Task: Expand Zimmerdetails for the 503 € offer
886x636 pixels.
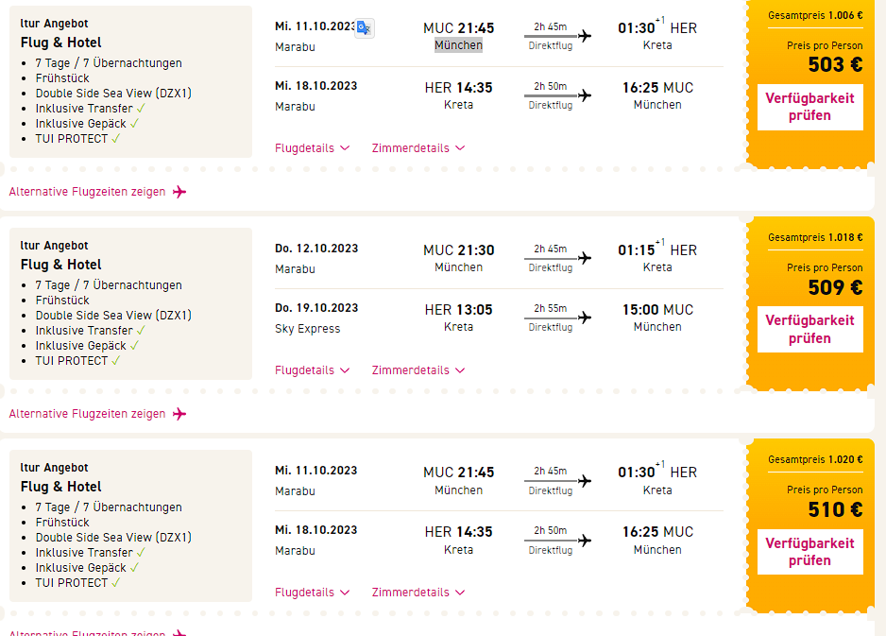Action: tap(417, 147)
